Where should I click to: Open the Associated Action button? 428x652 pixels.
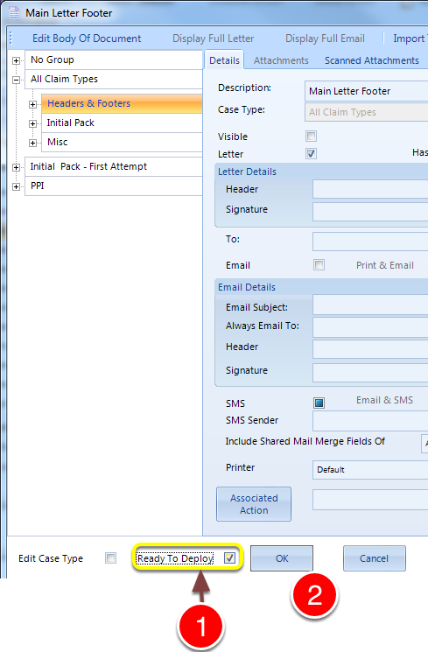(x=254, y=504)
